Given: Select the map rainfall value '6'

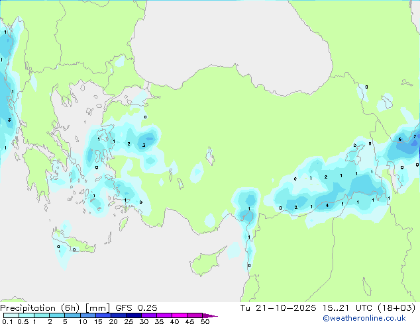Looking at the screenshot, I should [399, 140].
